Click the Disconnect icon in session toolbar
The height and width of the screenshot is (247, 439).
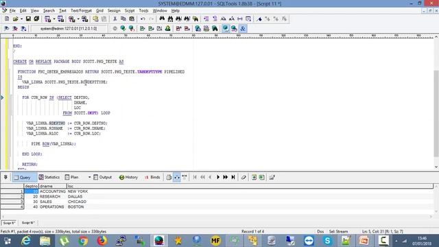coord(15,29)
